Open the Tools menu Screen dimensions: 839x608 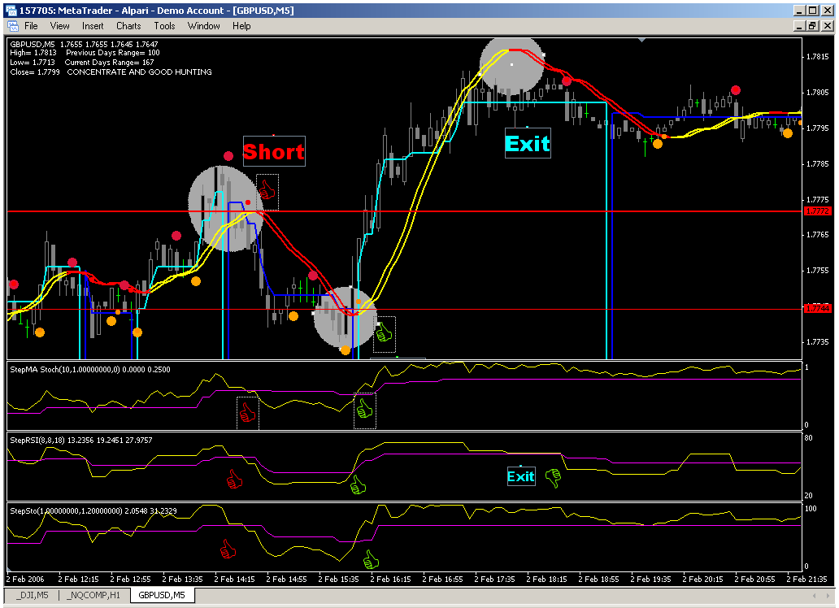[164, 26]
